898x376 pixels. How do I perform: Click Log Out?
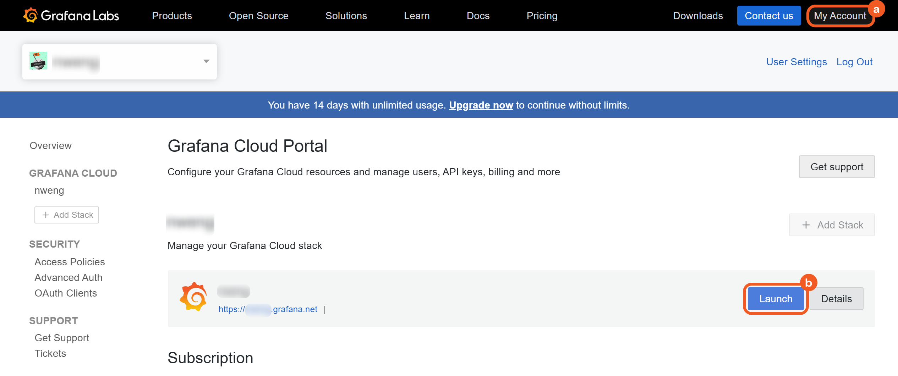(x=854, y=62)
